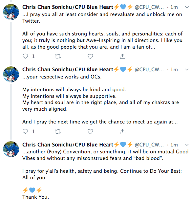Like the second tweet about chakras

[x=90, y=132]
